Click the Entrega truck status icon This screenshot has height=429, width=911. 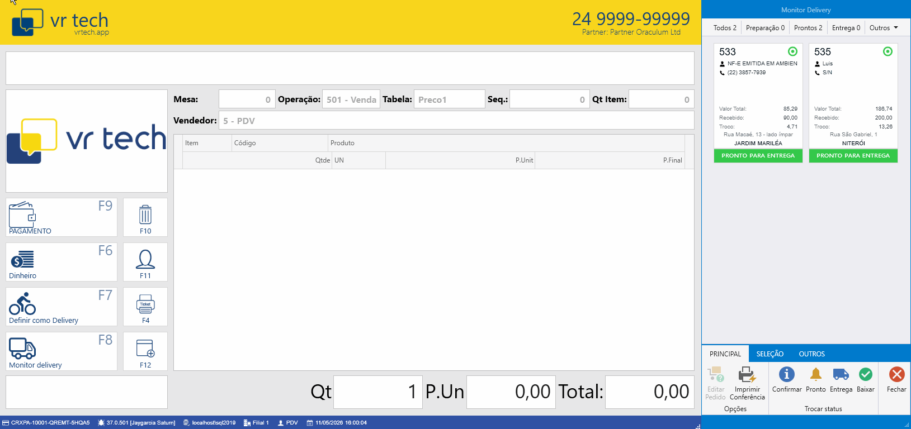click(x=841, y=374)
